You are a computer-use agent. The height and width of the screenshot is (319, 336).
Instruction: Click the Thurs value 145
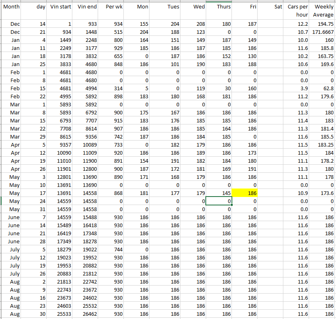219,193
